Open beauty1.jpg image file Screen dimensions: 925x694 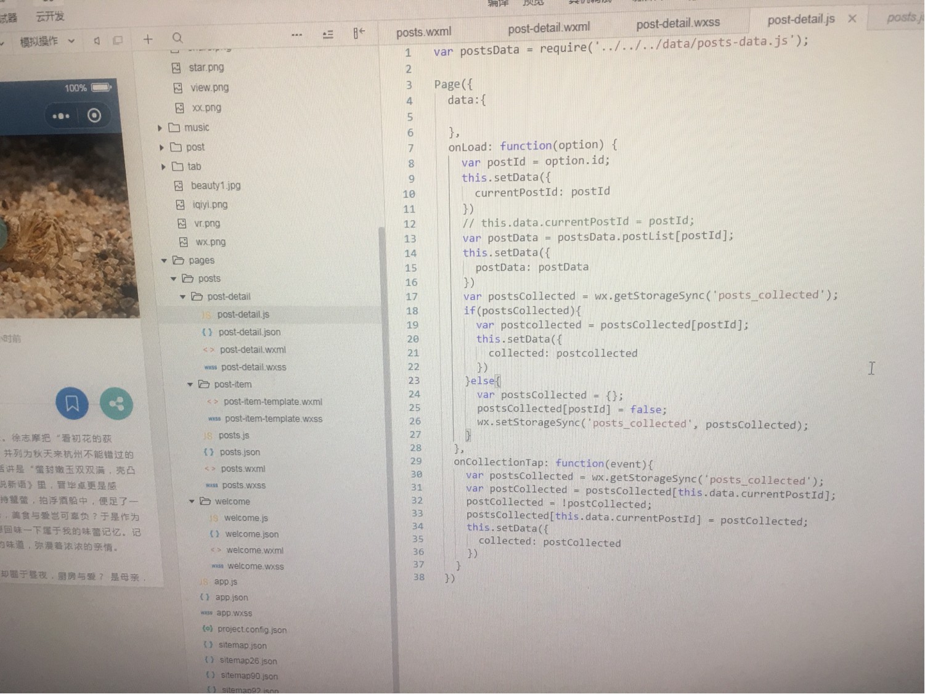[x=208, y=186]
